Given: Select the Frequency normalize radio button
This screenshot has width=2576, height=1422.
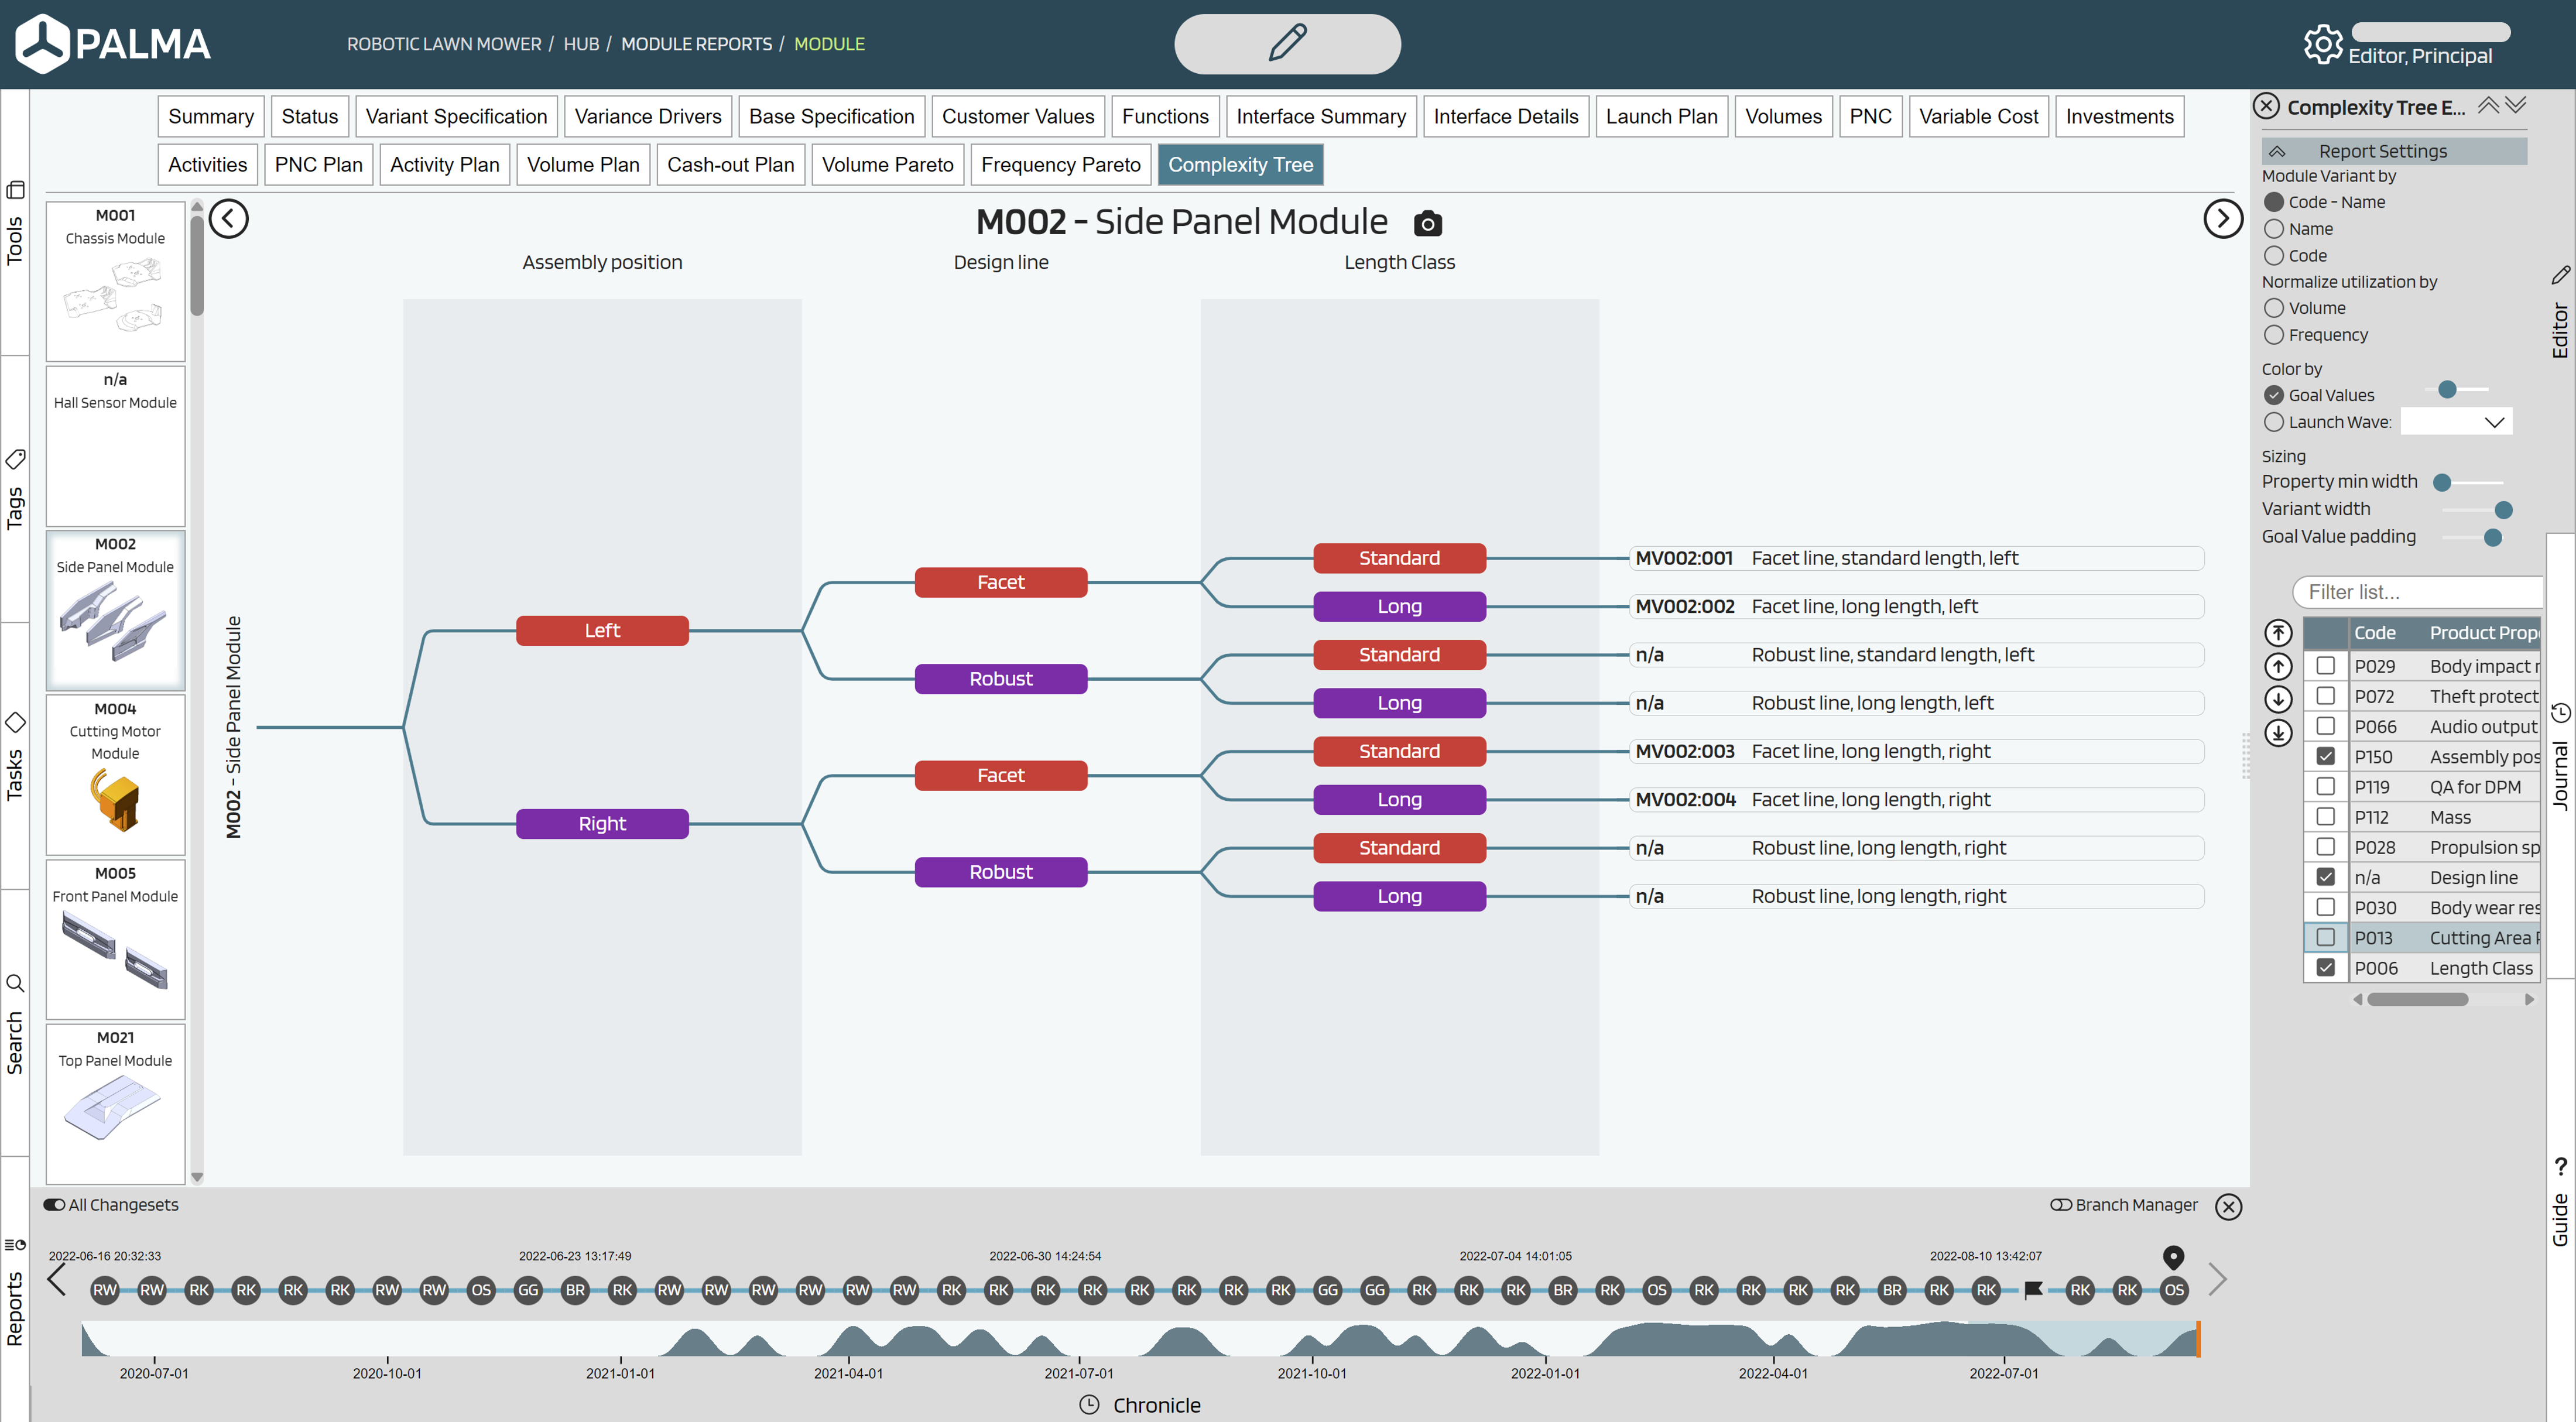Looking at the screenshot, I should tap(2274, 335).
